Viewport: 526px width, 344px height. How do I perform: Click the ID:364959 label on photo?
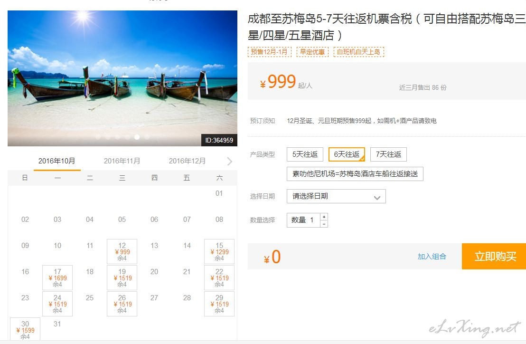pos(219,140)
